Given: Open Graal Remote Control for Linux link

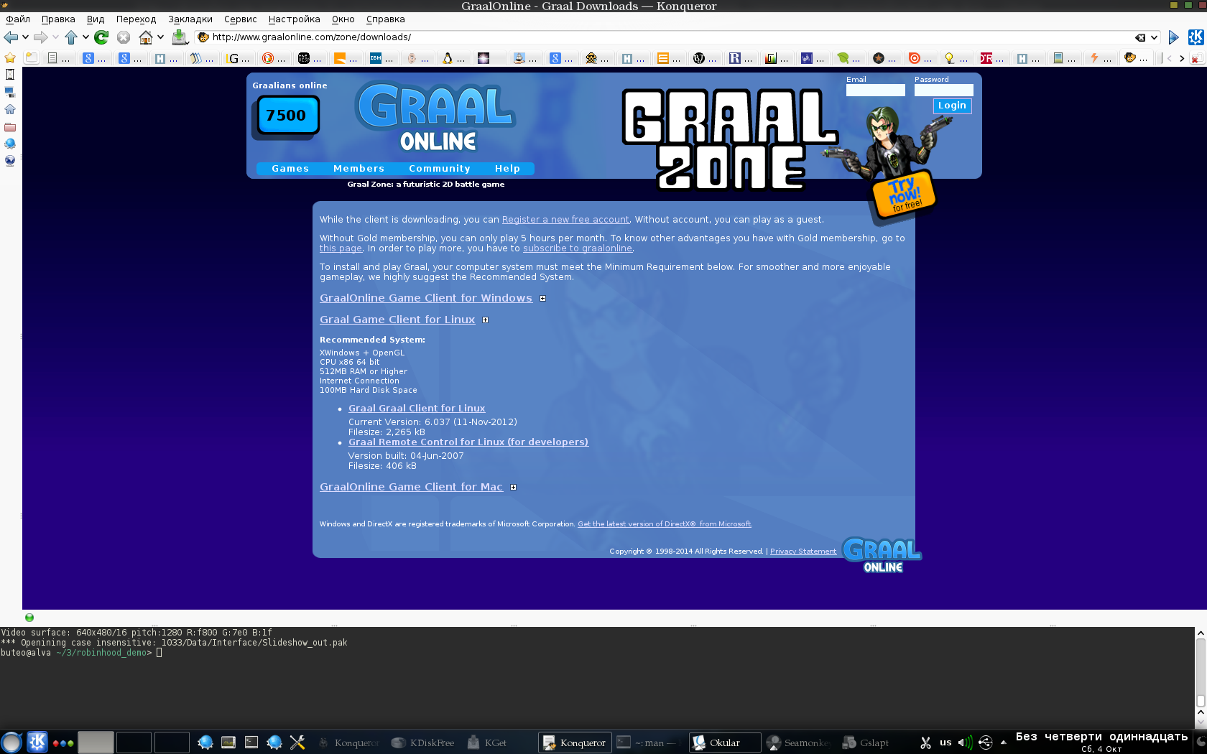Looking at the screenshot, I should [x=468, y=442].
